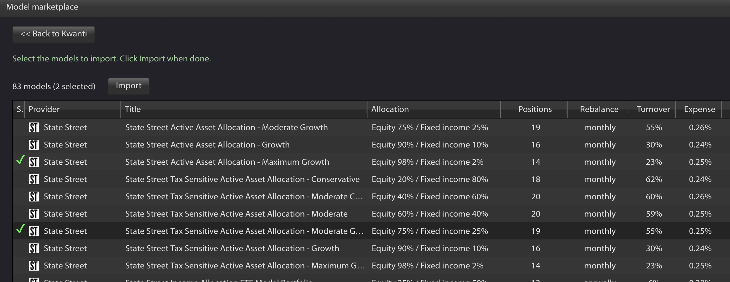Click State Street logo in Tax Sensitive Moderate C… row
Screen dimensions: 730x282
pyautogui.click(x=34, y=197)
